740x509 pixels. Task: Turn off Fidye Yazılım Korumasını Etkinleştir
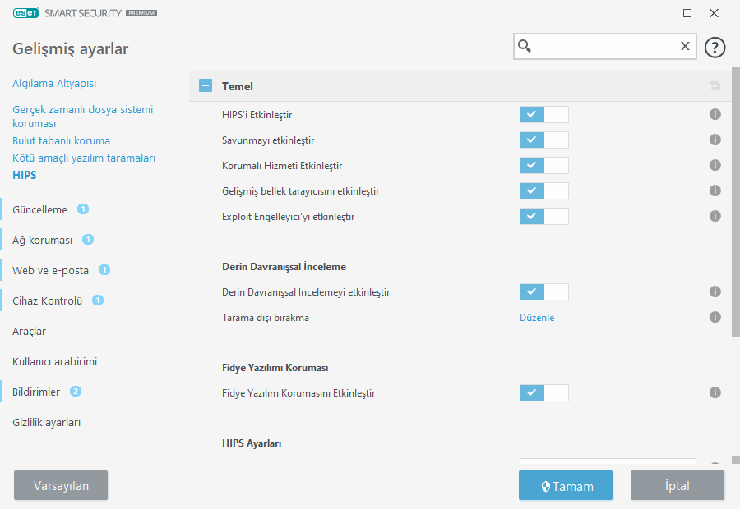(x=543, y=393)
